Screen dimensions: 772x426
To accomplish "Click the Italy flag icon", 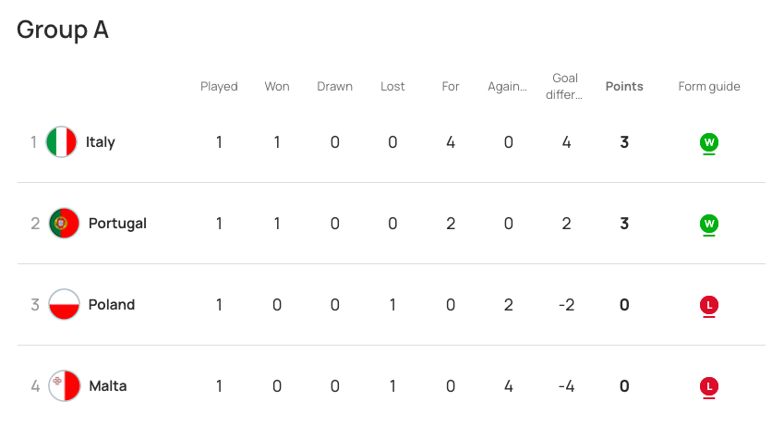I will pyautogui.click(x=62, y=142).
